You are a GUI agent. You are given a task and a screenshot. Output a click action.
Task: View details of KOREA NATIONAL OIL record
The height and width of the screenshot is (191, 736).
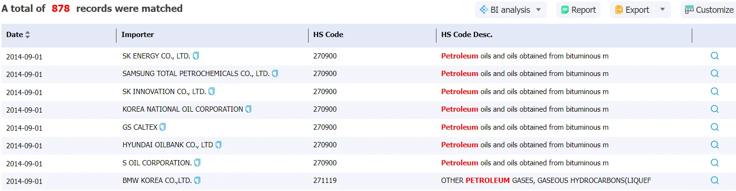click(714, 109)
